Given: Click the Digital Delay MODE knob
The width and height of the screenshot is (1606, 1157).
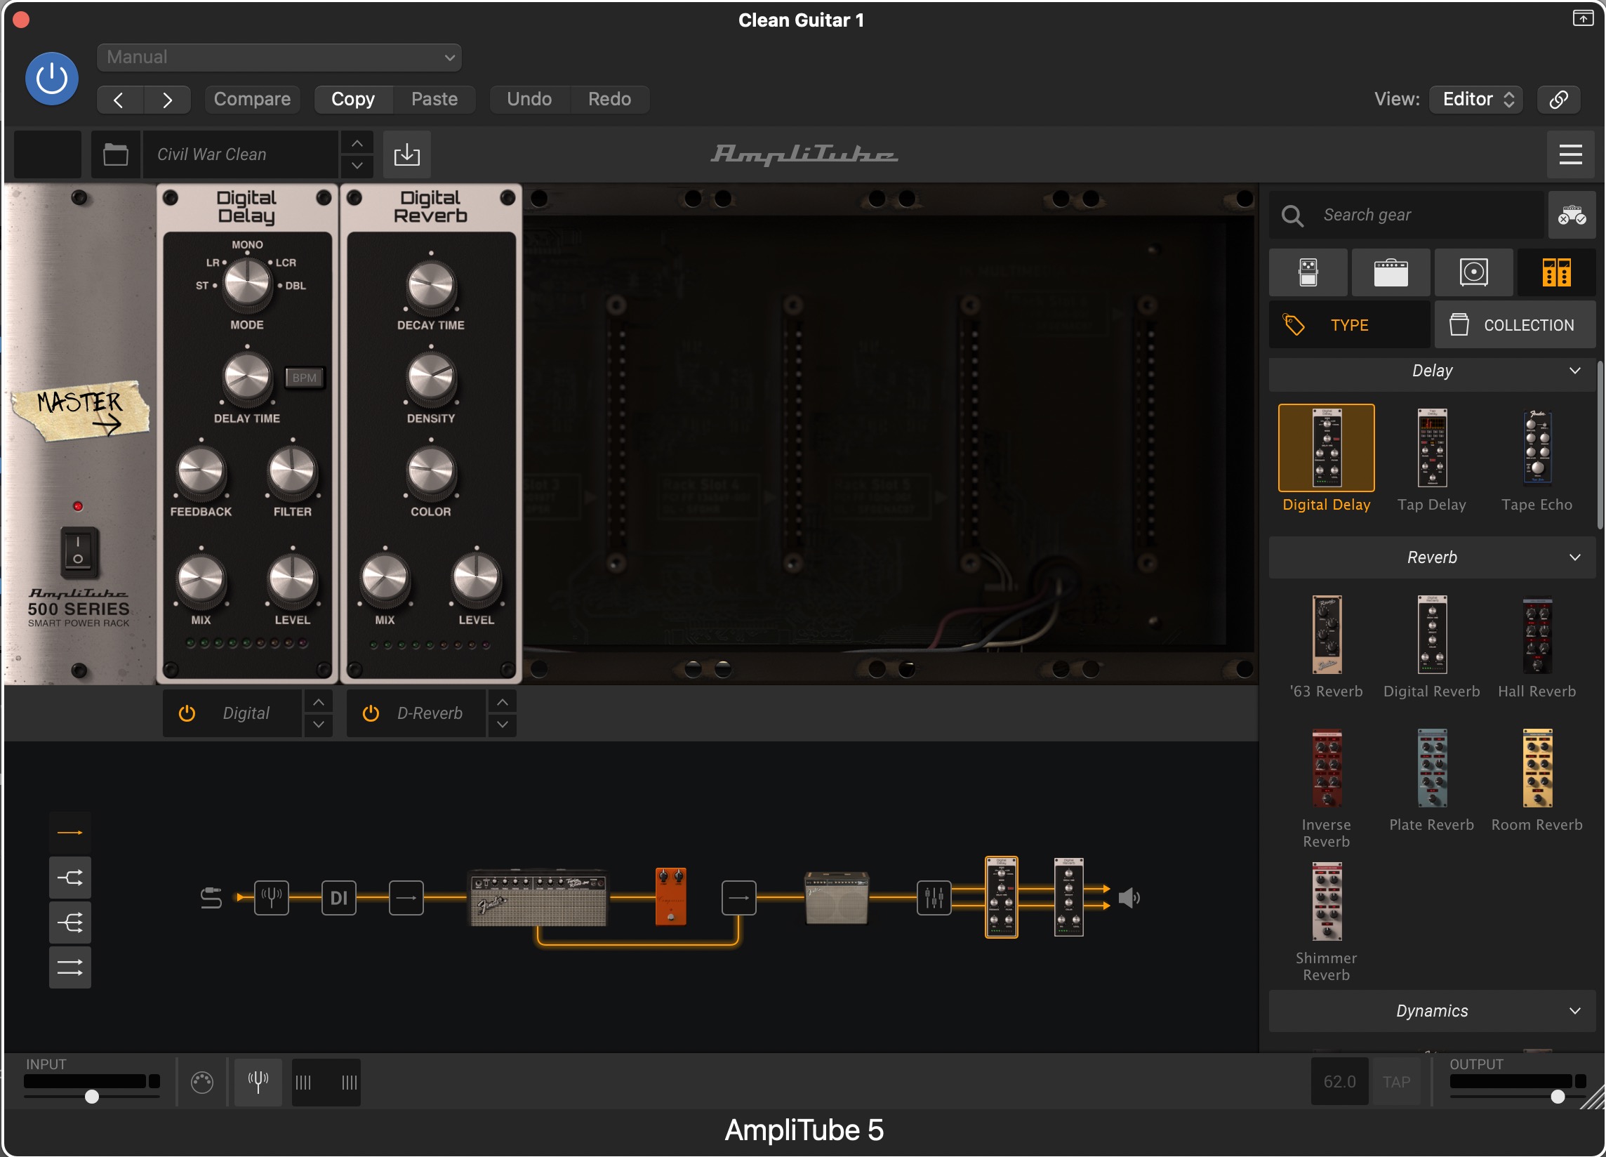Looking at the screenshot, I should (247, 283).
